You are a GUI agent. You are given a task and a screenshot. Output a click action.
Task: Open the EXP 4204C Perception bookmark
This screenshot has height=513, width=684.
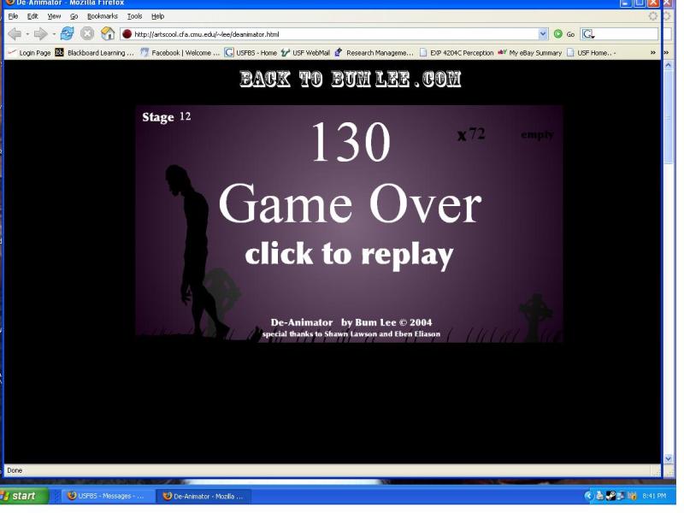[457, 53]
